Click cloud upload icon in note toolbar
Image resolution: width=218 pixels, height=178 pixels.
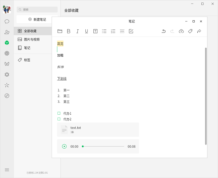181,31
